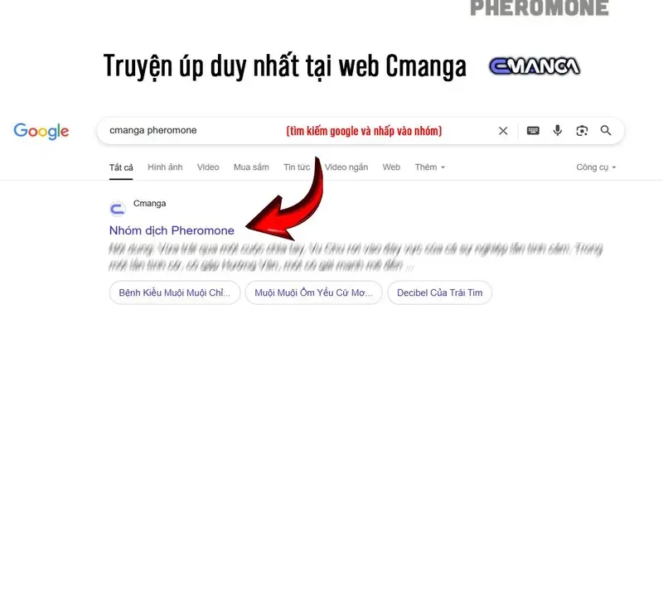This screenshot has width=663, height=614.
Task: Clear the search box with X icon
Action: pos(503,131)
